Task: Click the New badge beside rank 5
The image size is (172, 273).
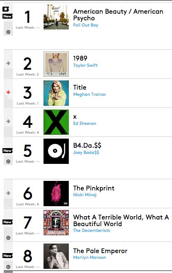Action: [7, 151]
